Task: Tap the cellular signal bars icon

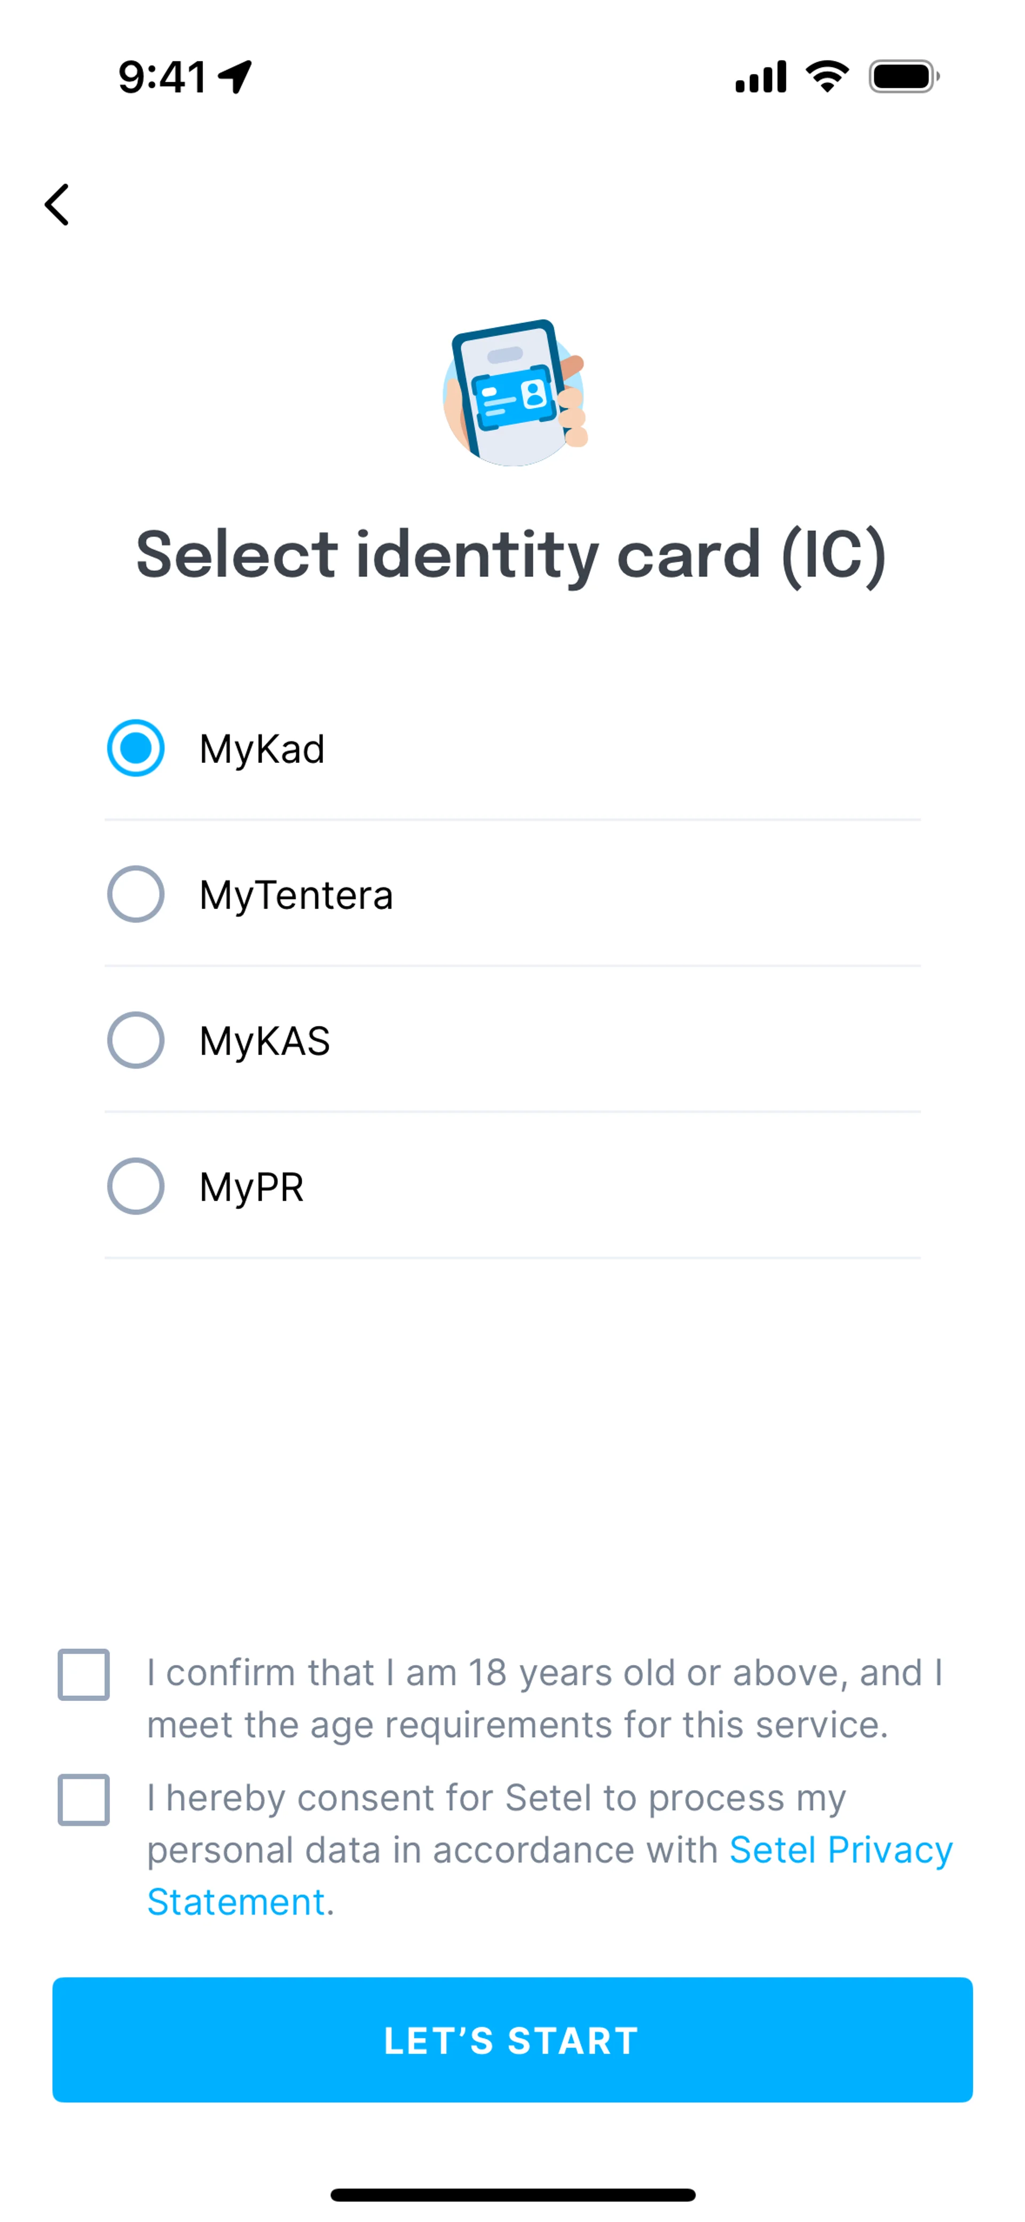Action: [760, 77]
